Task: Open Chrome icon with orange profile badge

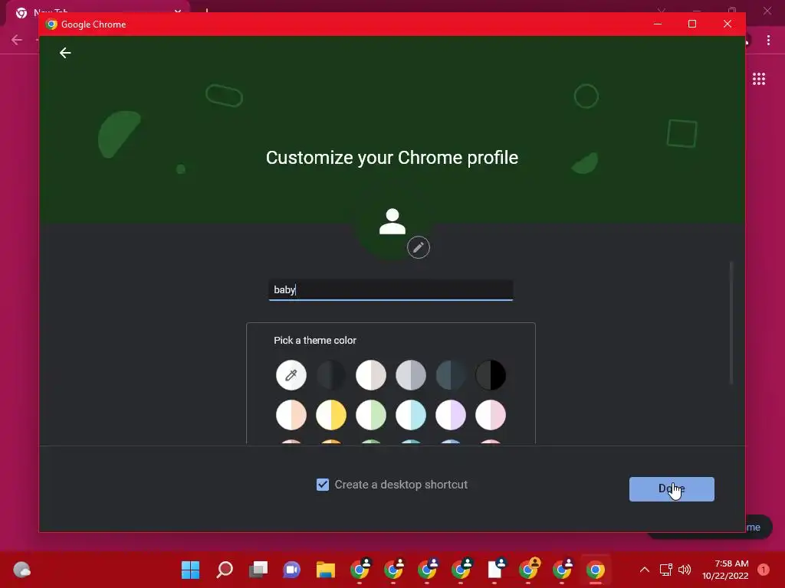Action: click(528, 569)
